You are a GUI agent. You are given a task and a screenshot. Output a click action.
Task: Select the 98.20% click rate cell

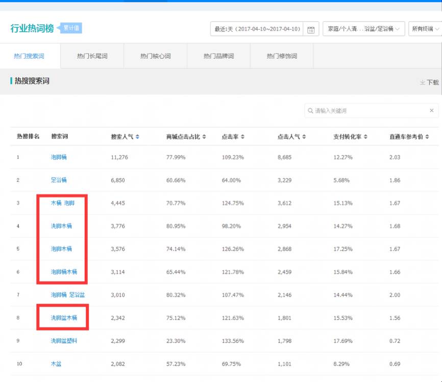(x=231, y=226)
